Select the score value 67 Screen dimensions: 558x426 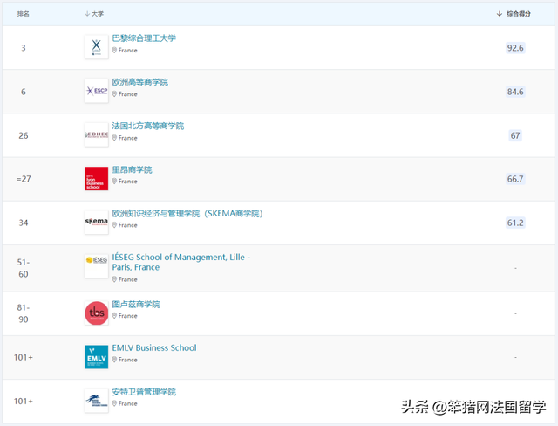pyautogui.click(x=515, y=135)
